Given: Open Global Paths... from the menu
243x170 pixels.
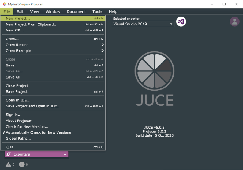Looking at the screenshot, I should click(x=53, y=139).
